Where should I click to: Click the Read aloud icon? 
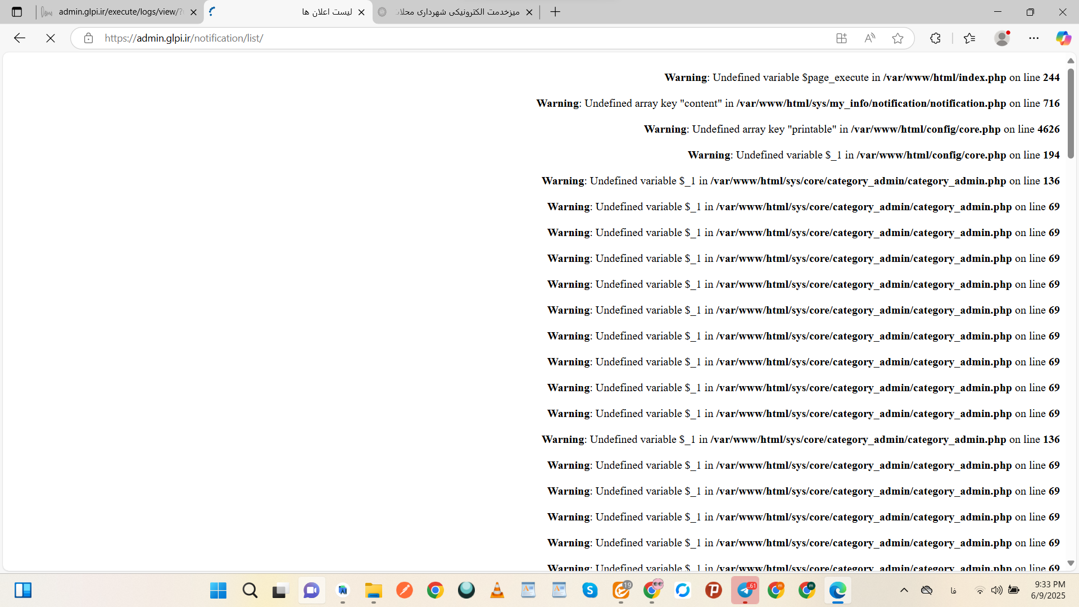tap(869, 38)
